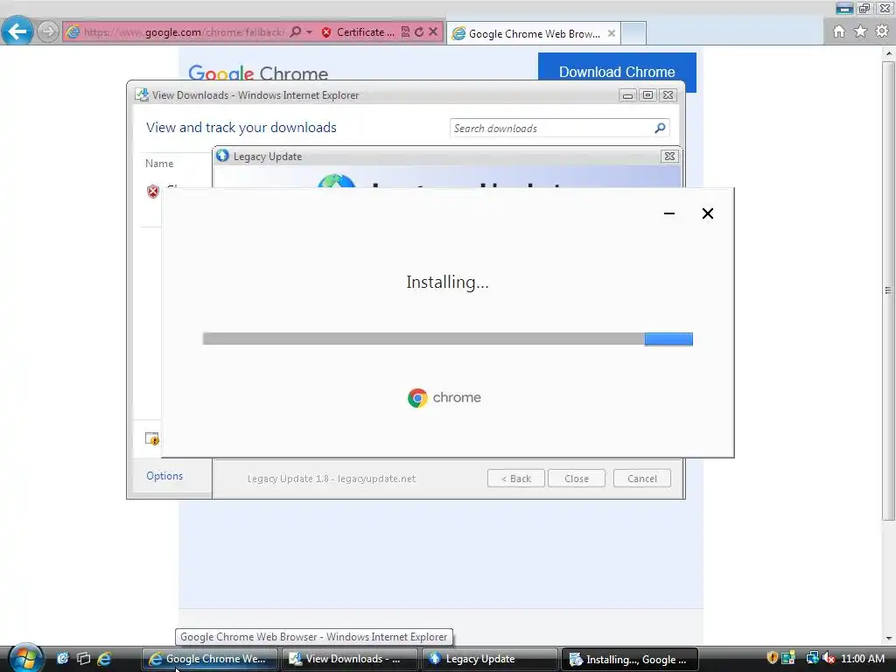
Task: Minimize the View Downloads window
Action: [x=627, y=95]
